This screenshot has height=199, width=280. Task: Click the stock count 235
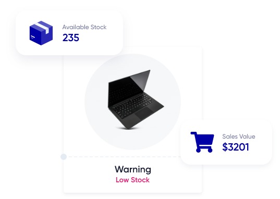71,38
